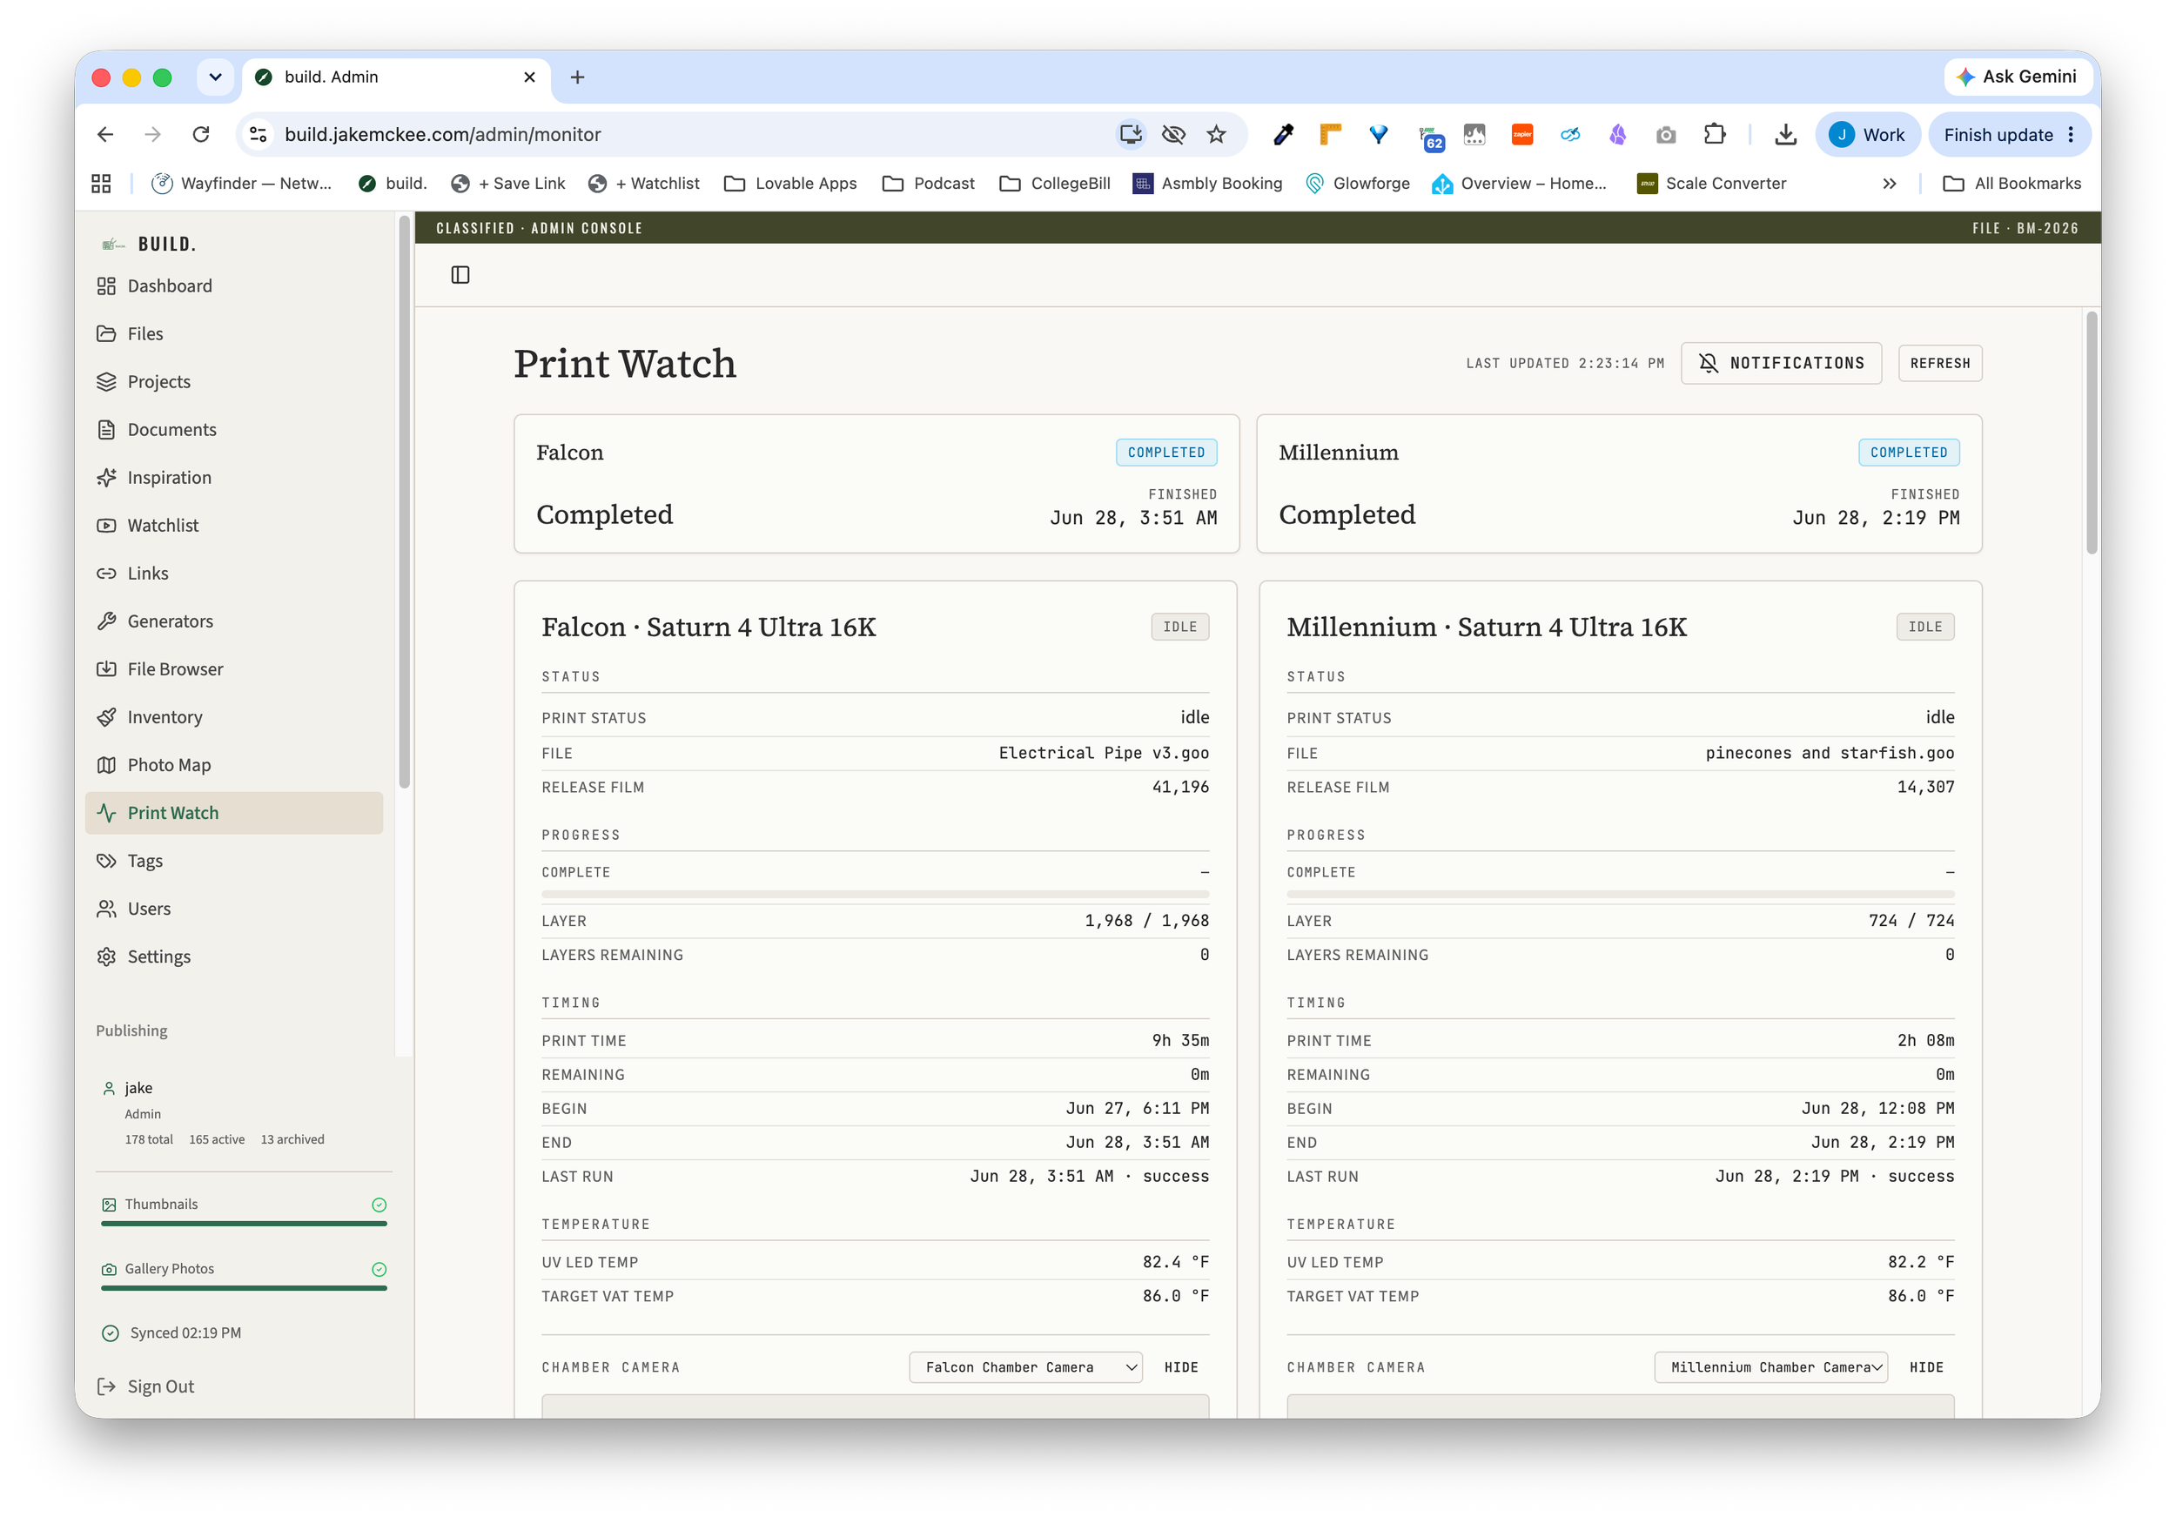Open Inspiration section
Image resolution: width=2176 pixels, height=1517 pixels.
point(153,478)
